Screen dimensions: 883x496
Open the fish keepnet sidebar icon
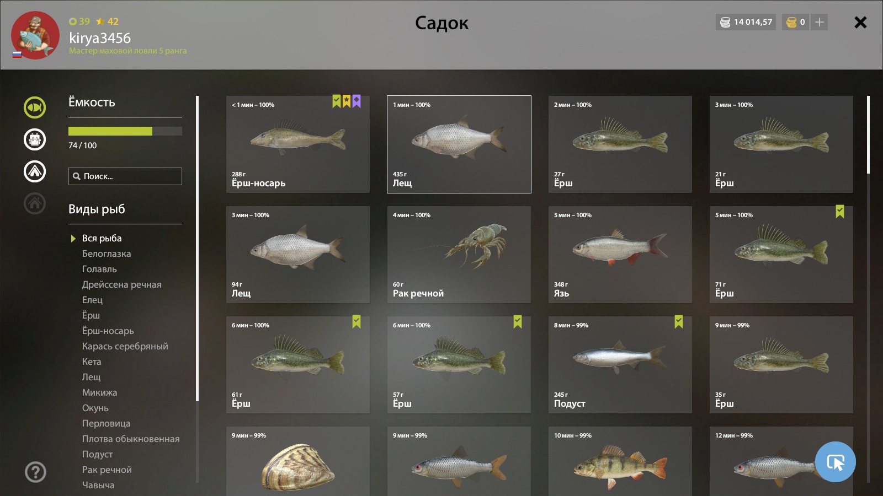[35, 107]
